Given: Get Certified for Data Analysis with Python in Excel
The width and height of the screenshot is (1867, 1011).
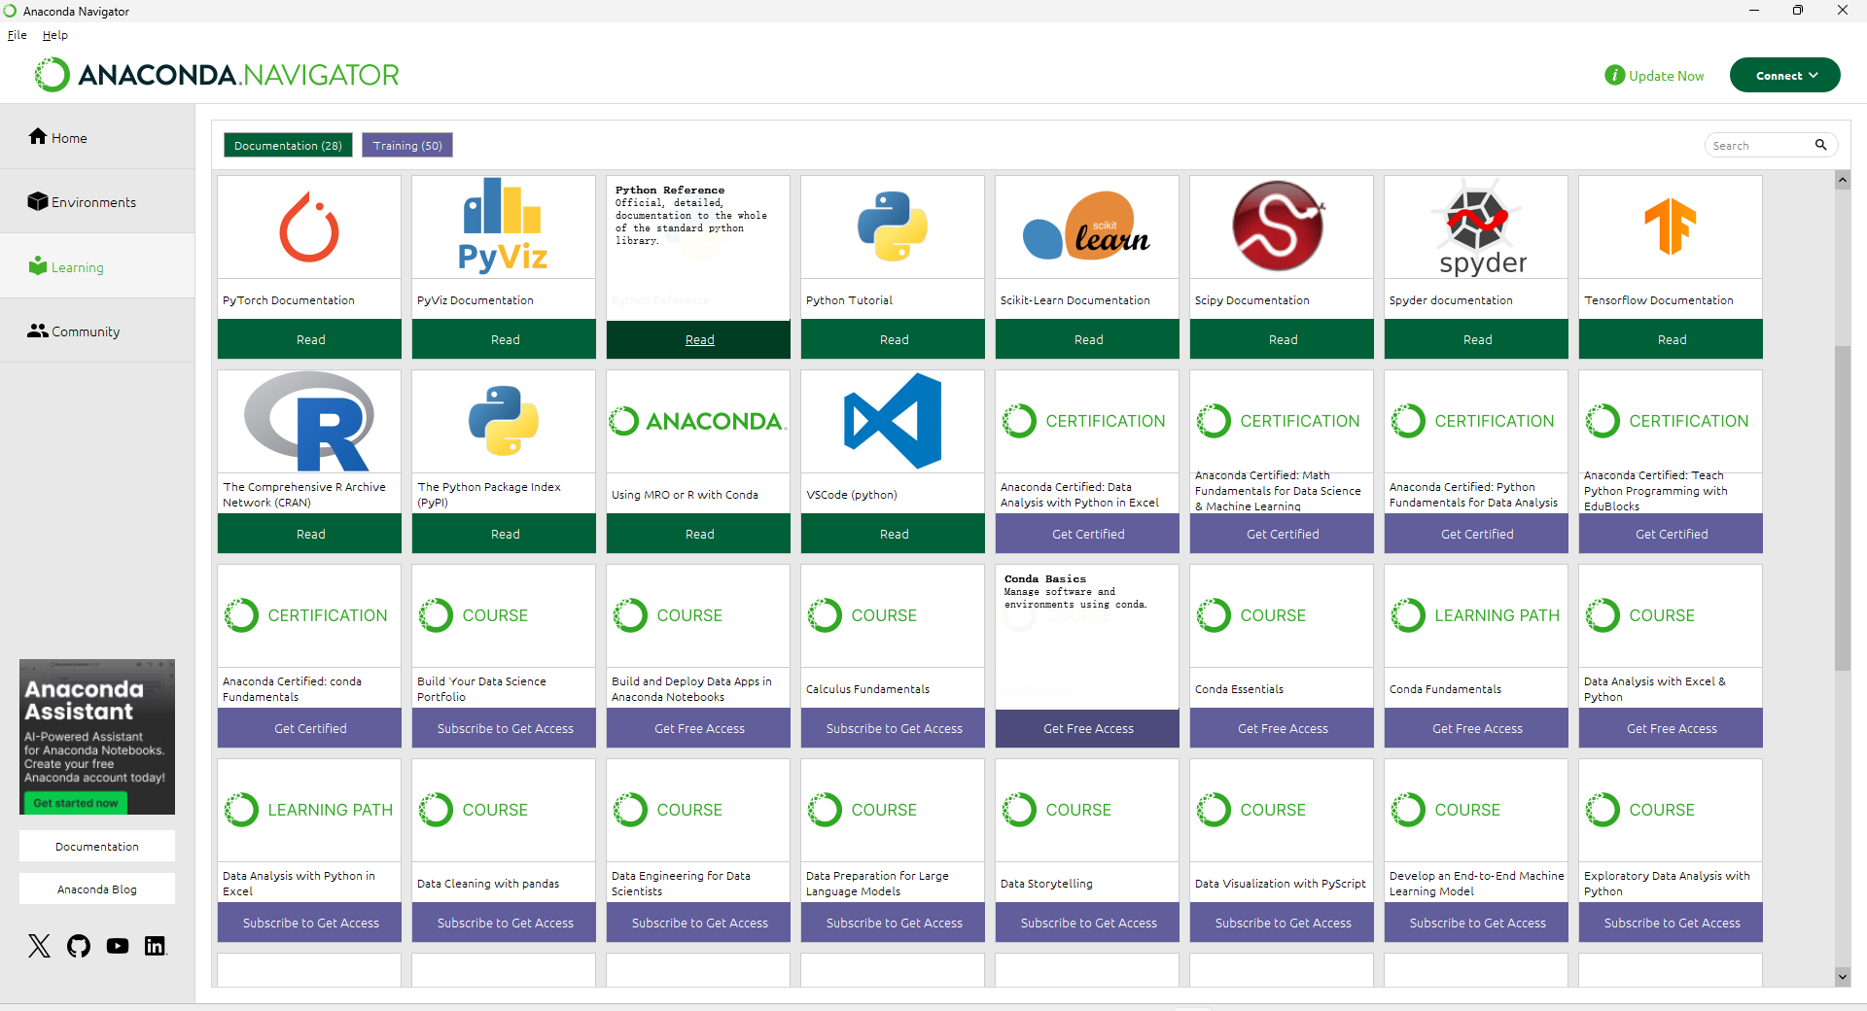Looking at the screenshot, I should (x=1087, y=534).
